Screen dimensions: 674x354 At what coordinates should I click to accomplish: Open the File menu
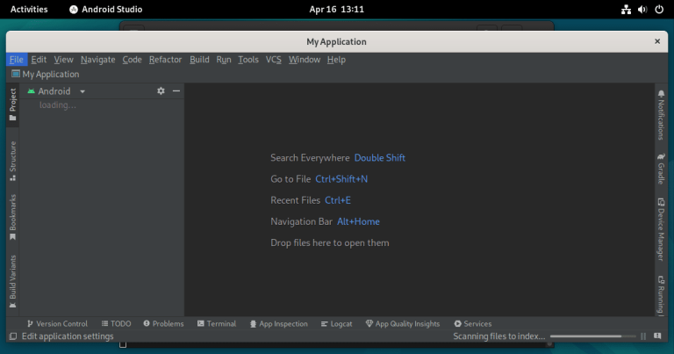coord(17,60)
